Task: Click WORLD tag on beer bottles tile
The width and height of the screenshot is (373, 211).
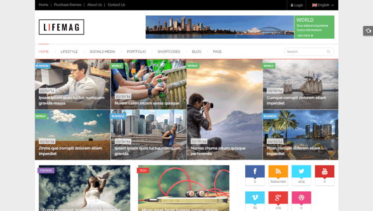Action: tap(116, 66)
